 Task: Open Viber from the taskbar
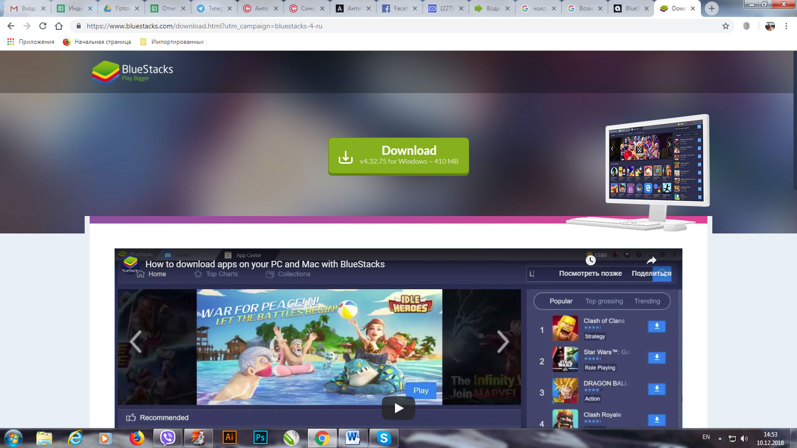168,438
